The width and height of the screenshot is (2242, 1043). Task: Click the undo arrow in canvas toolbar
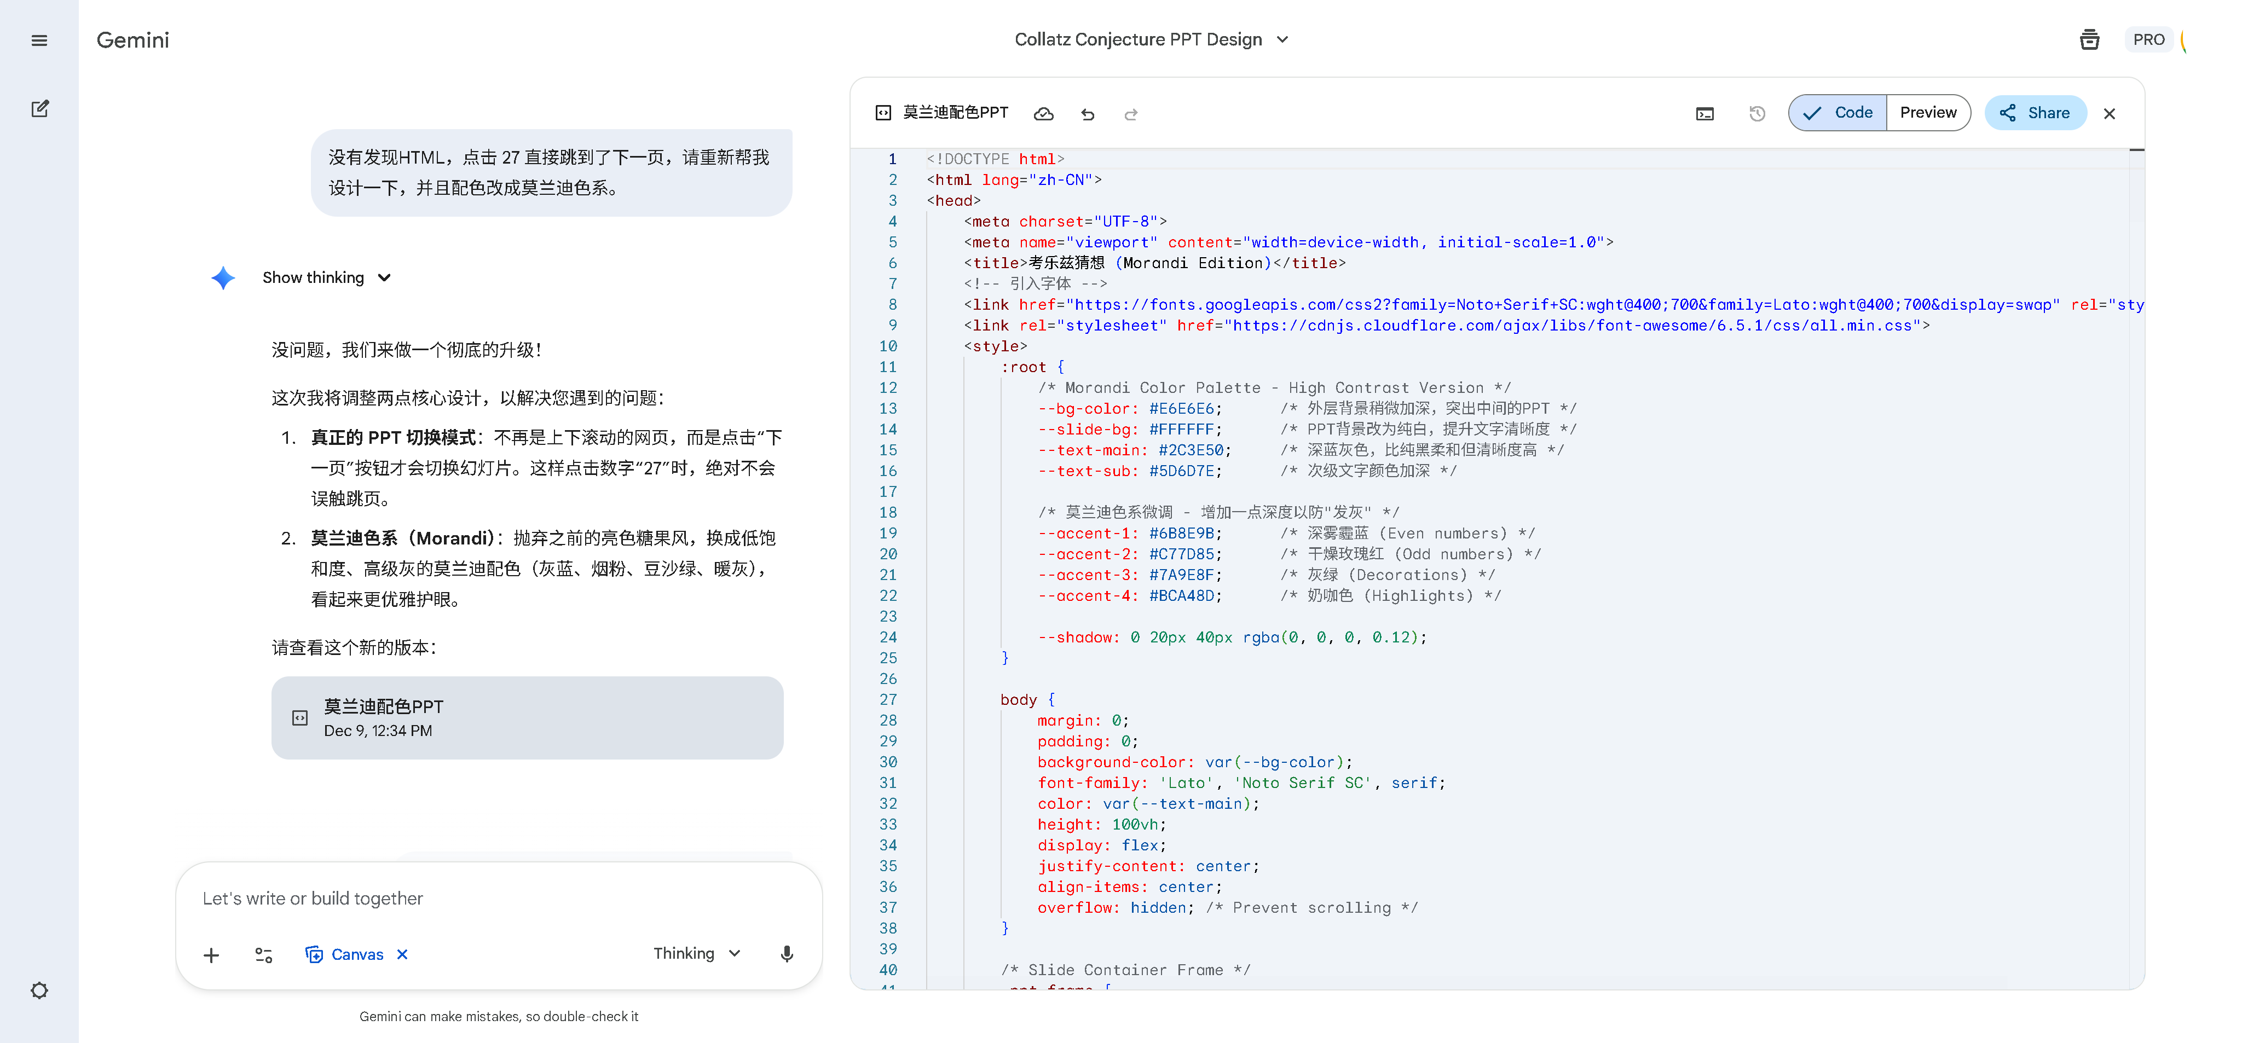pyautogui.click(x=1087, y=114)
